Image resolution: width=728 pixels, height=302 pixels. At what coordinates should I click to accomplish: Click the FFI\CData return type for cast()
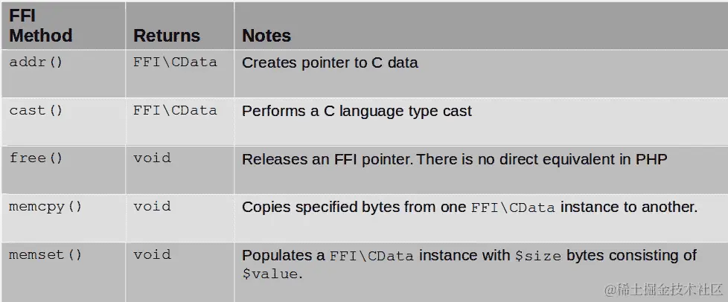pos(175,111)
